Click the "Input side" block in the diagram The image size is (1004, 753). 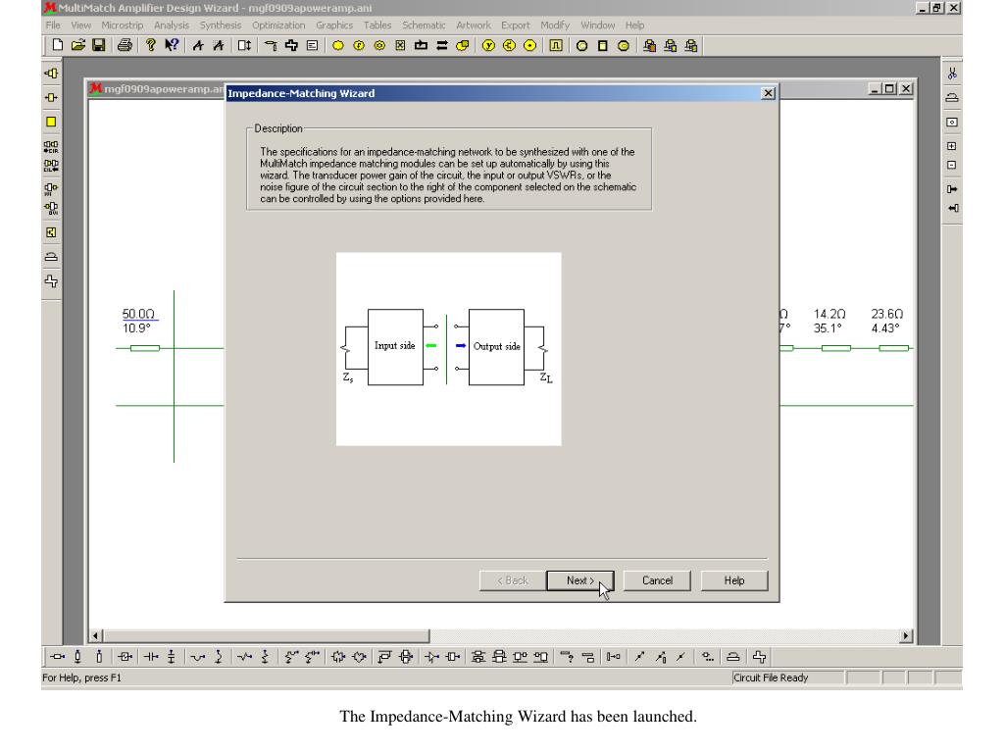[395, 347]
